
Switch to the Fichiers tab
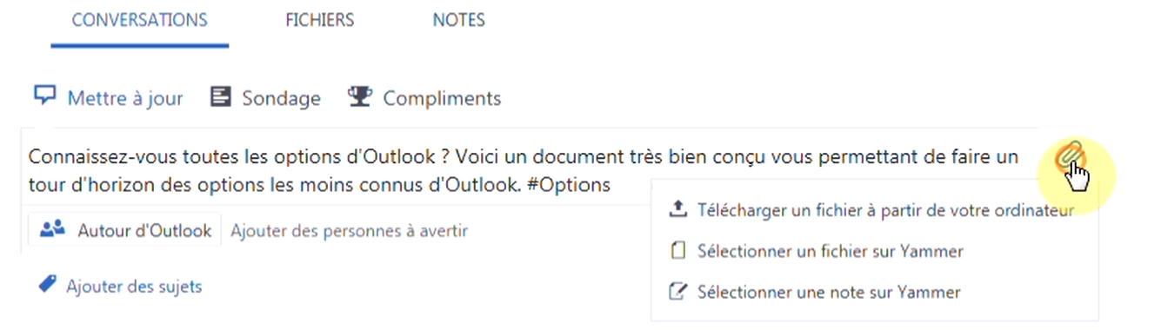[x=320, y=20]
